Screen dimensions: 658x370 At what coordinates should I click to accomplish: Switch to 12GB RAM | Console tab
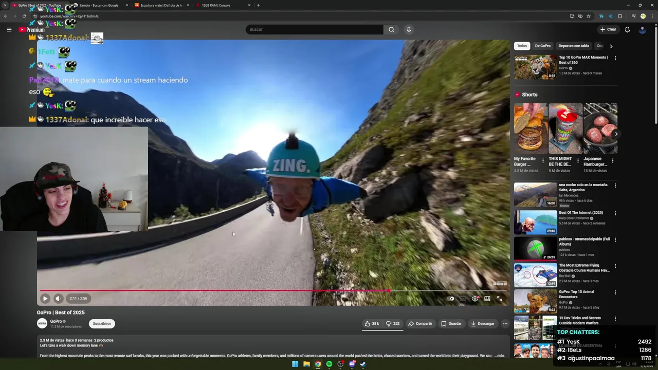(223, 5)
